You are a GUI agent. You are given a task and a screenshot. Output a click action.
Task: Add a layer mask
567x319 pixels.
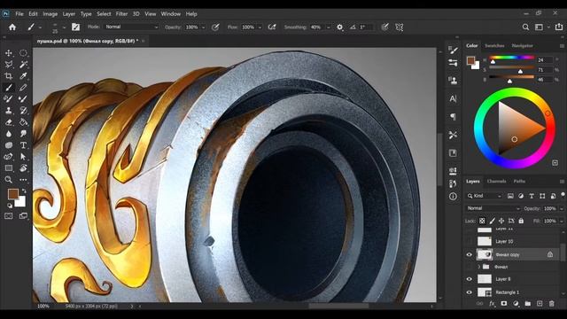click(504, 303)
